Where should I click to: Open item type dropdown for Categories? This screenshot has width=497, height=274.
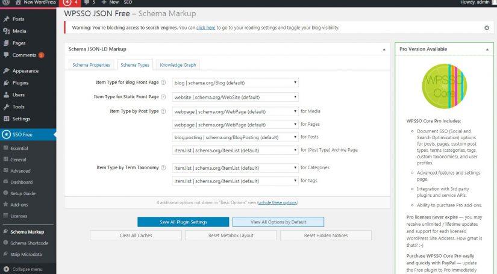point(235,168)
